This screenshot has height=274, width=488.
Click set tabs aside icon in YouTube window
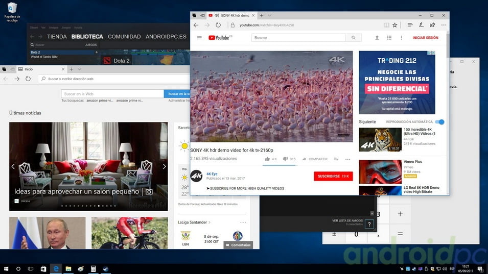[202, 15]
